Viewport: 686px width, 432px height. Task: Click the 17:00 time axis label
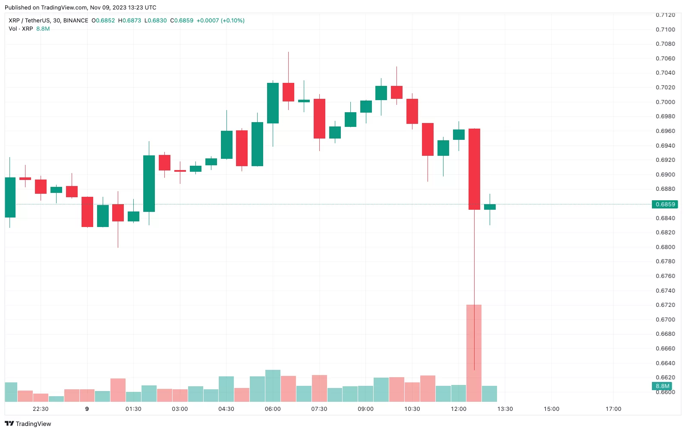coord(613,409)
